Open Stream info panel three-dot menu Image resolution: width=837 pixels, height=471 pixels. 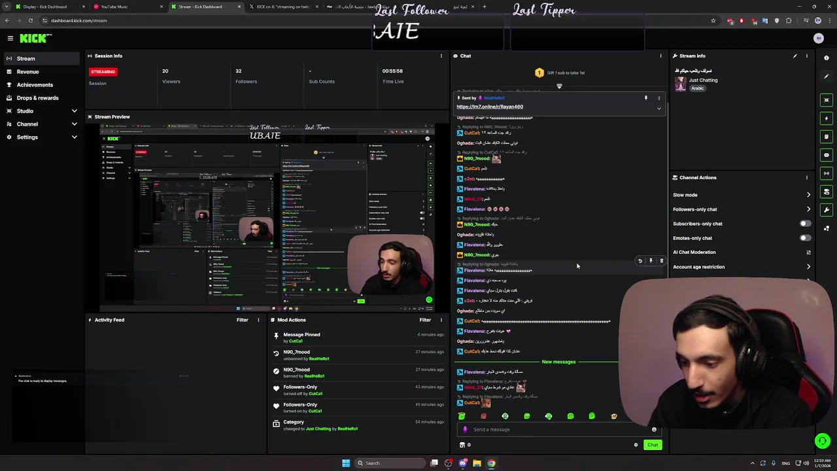pos(806,56)
